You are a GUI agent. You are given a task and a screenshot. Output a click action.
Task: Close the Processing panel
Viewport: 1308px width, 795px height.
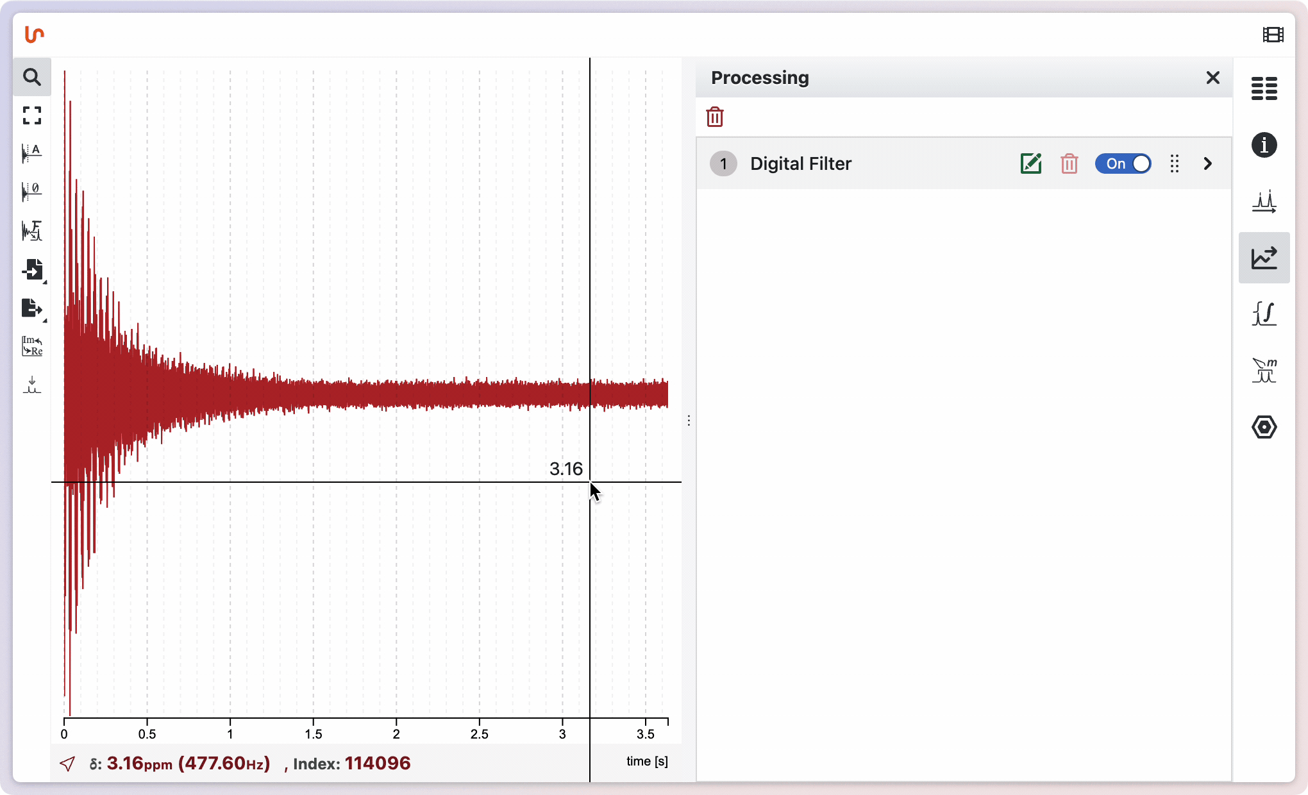click(x=1212, y=78)
